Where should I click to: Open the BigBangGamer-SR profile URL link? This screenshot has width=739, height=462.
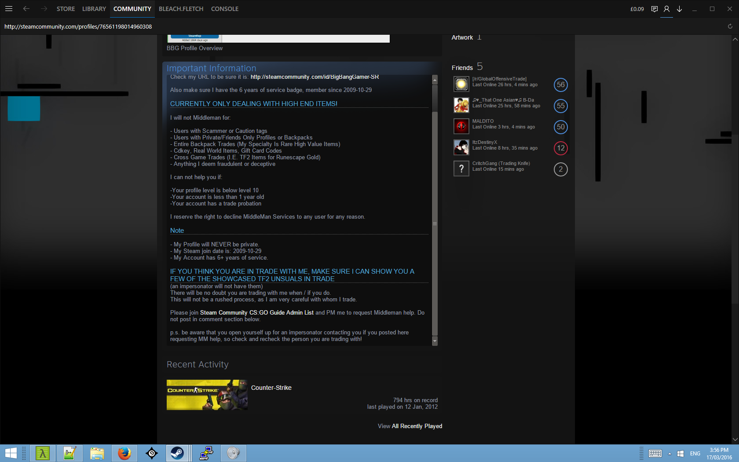click(315, 77)
